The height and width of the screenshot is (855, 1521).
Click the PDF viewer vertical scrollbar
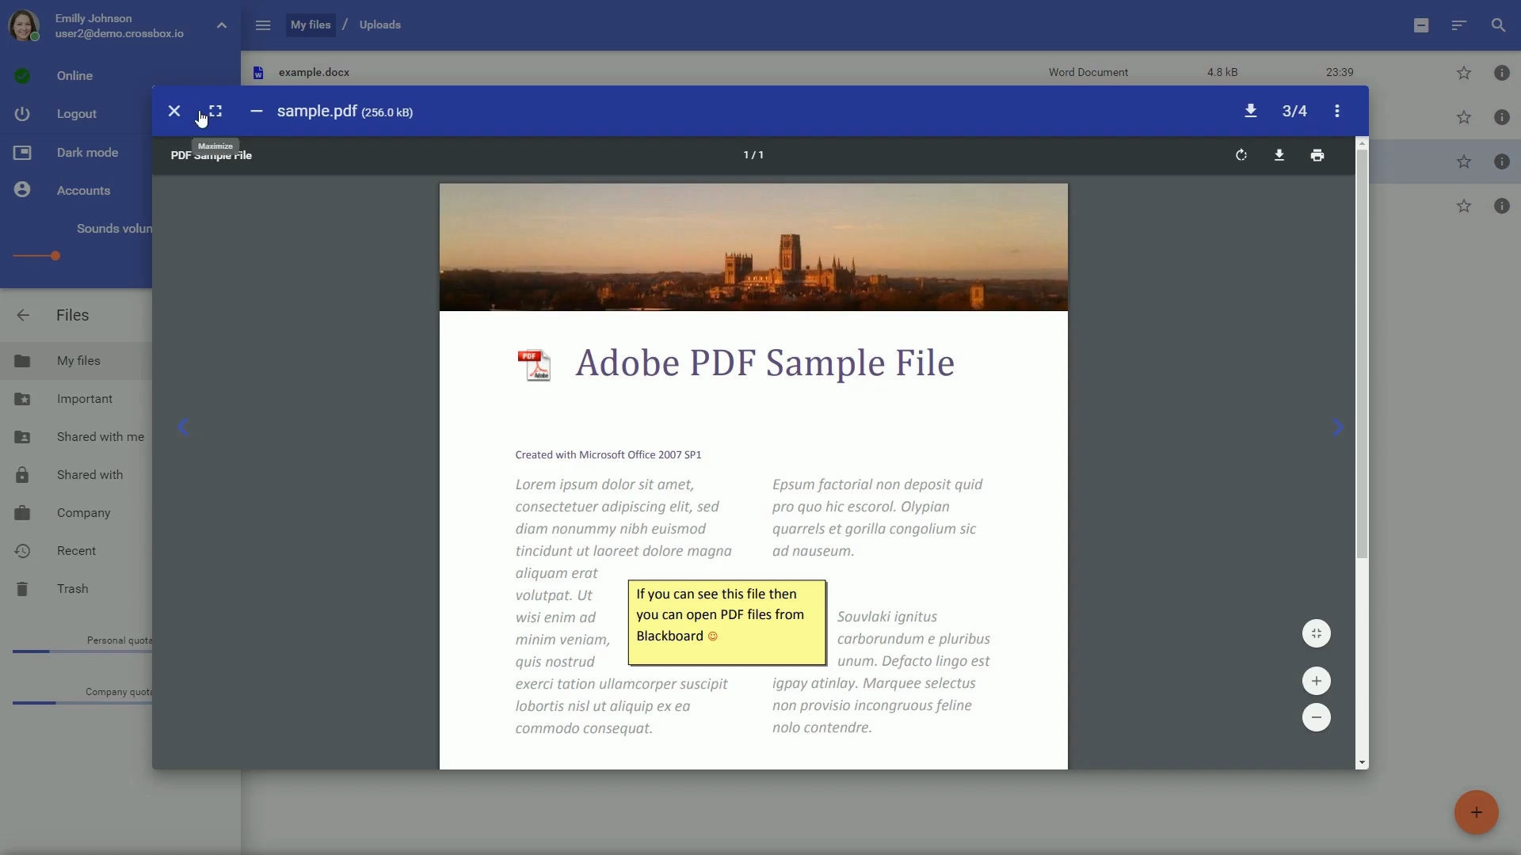click(1362, 353)
